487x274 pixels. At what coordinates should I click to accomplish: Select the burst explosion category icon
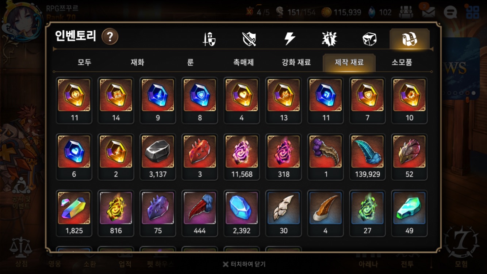point(329,39)
